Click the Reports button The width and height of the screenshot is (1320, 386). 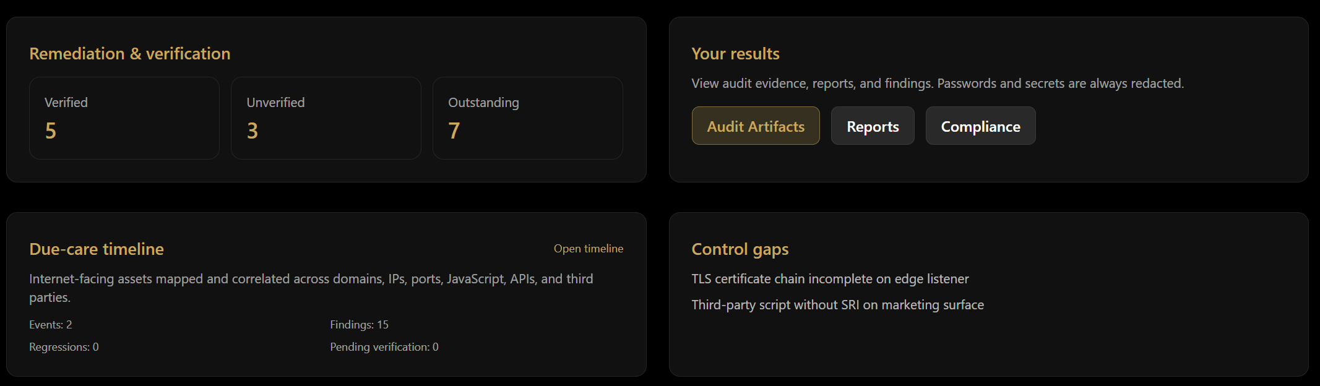pyautogui.click(x=872, y=126)
